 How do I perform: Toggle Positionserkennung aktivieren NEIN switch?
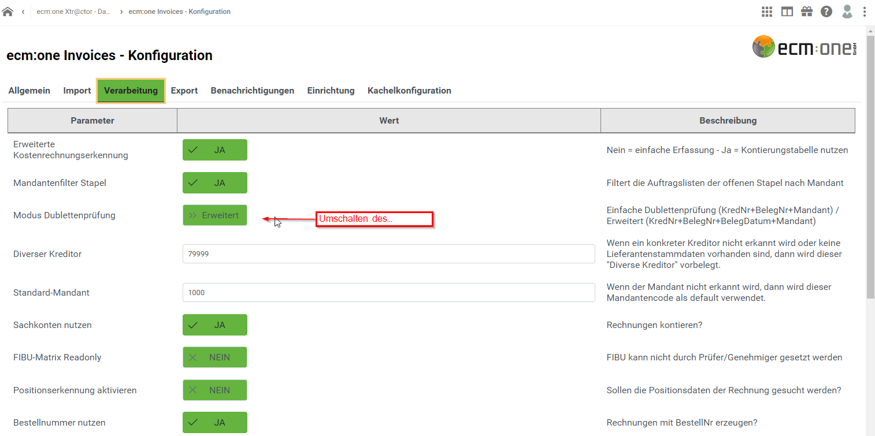(215, 390)
